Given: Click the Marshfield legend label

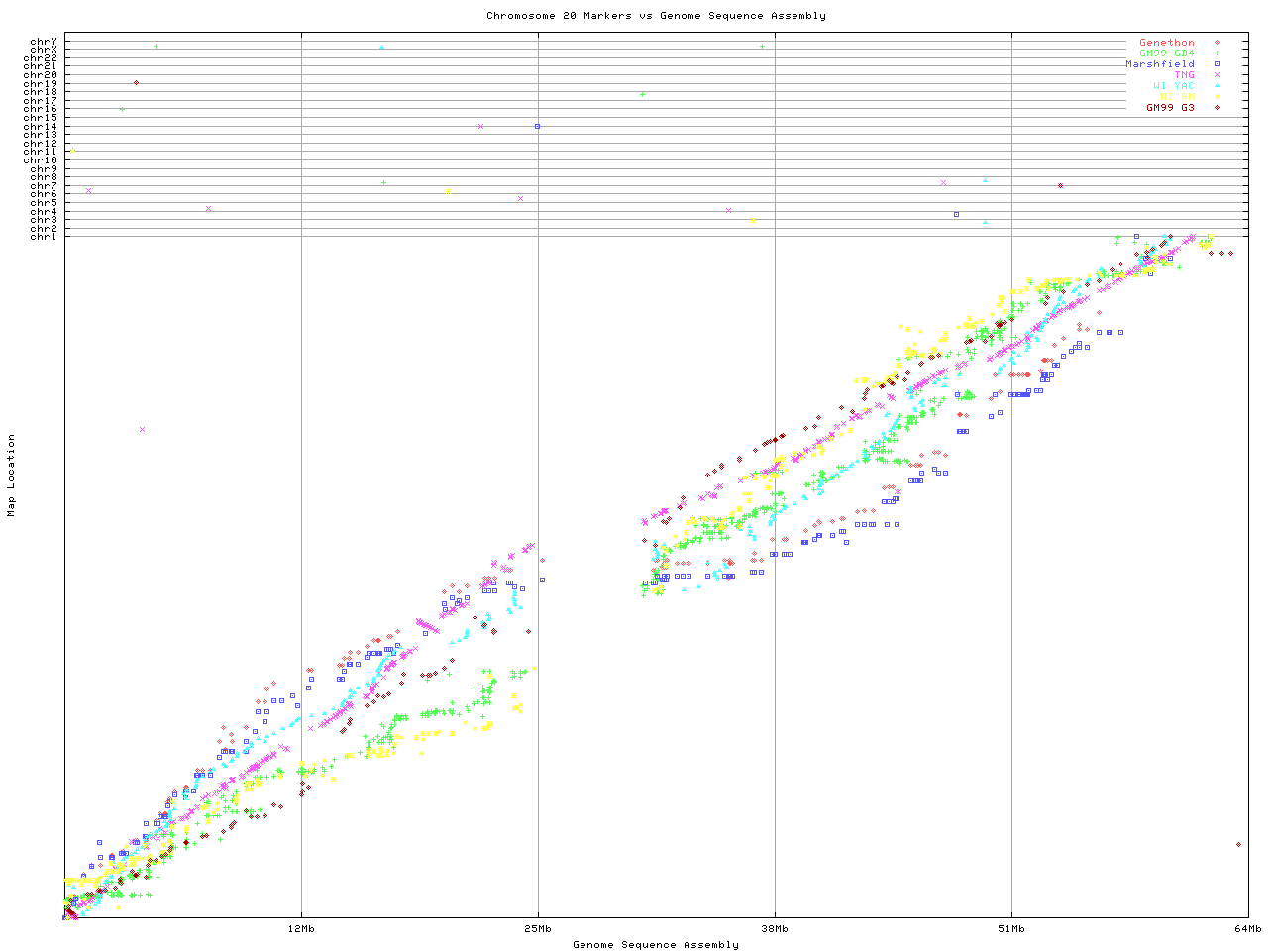Looking at the screenshot, I should [x=1159, y=64].
